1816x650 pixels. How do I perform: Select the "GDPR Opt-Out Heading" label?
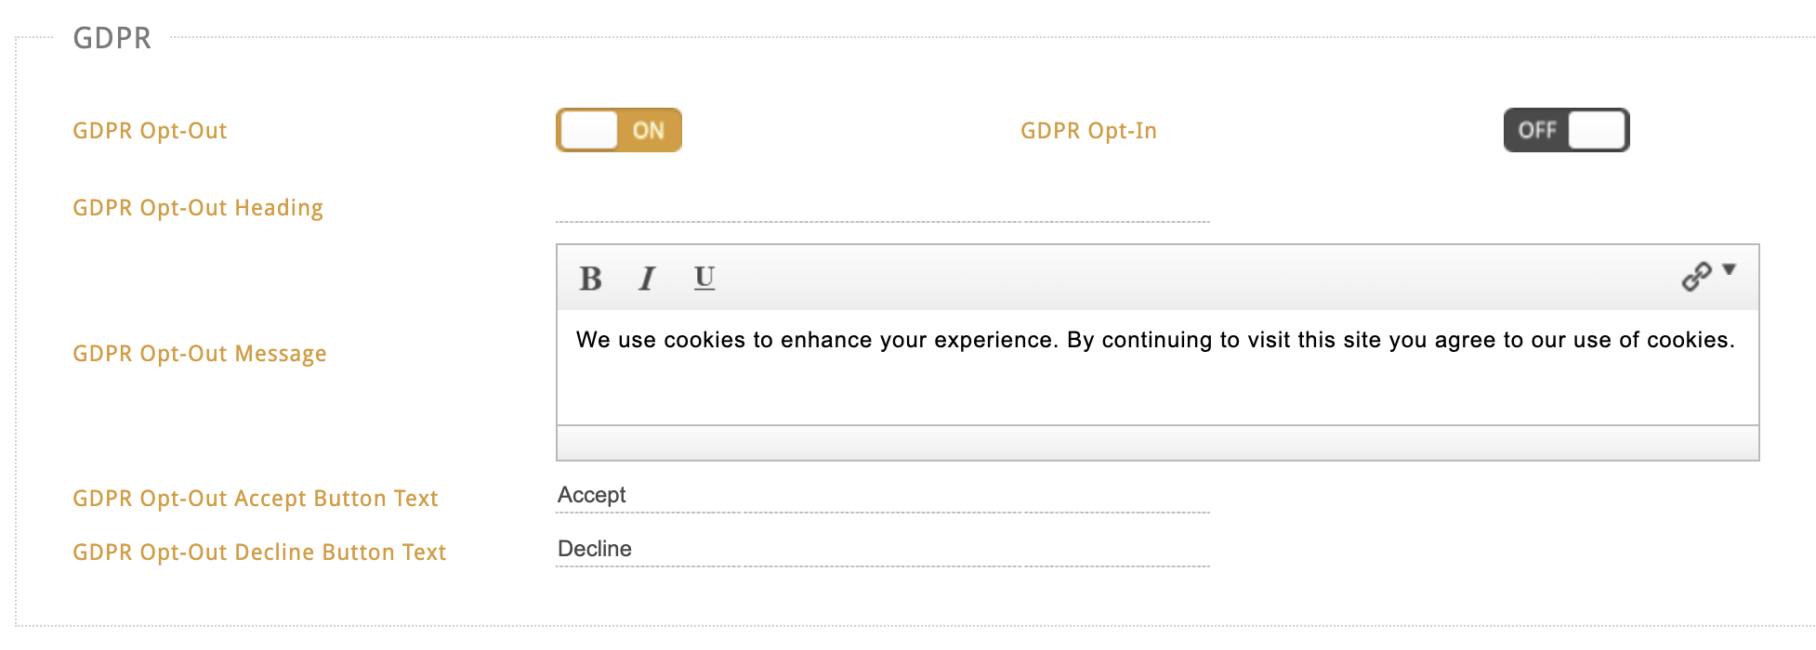tap(198, 208)
